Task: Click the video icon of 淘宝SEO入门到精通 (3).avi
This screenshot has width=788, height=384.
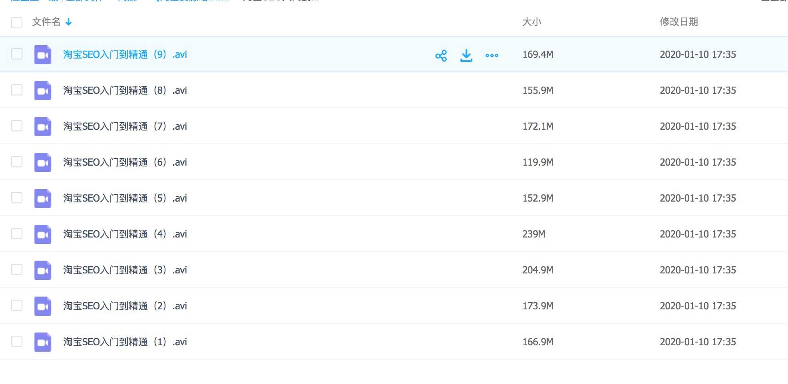Action: [x=43, y=270]
